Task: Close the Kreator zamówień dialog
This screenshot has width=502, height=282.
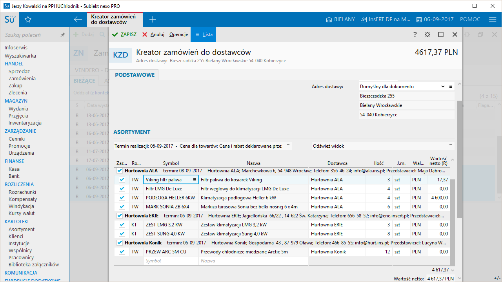Action: (x=455, y=34)
